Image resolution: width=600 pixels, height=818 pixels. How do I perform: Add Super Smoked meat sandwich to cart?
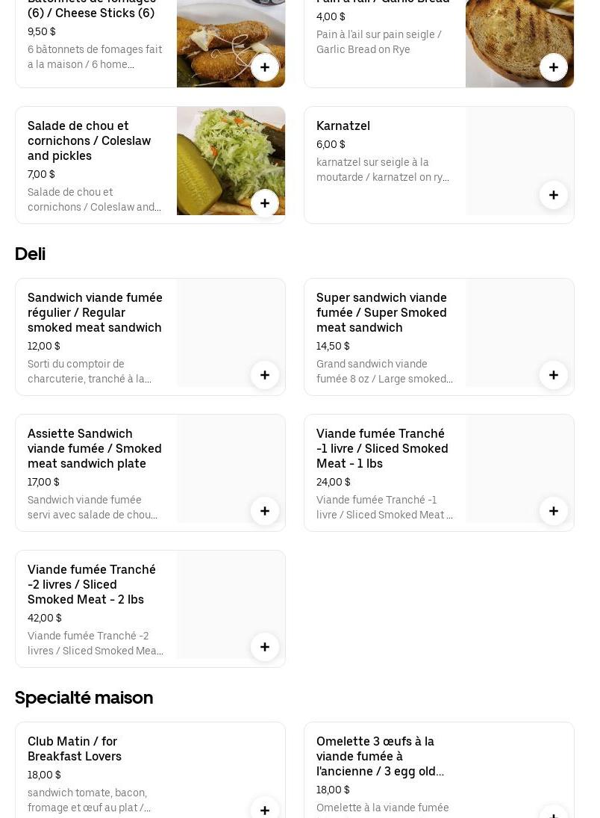pyautogui.click(x=554, y=375)
